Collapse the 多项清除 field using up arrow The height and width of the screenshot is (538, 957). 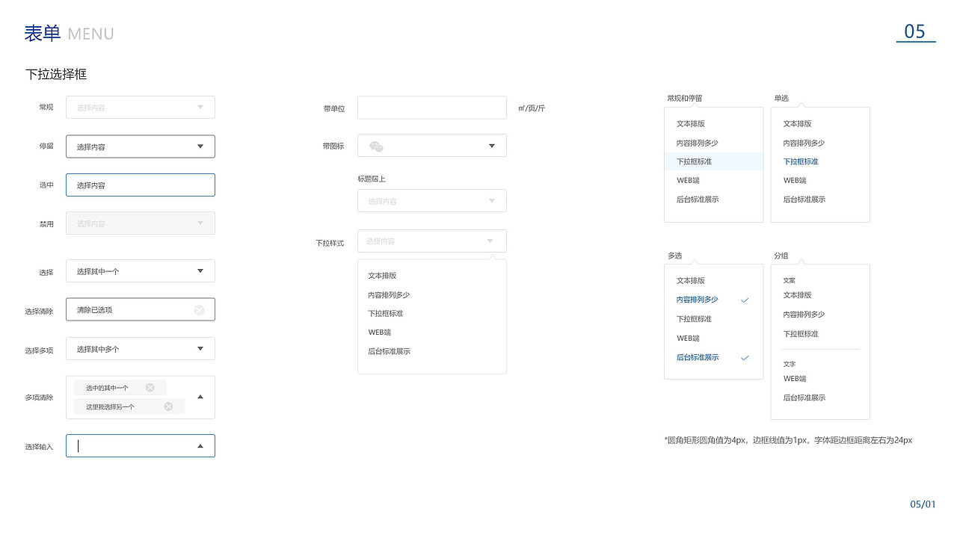click(x=200, y=397)
